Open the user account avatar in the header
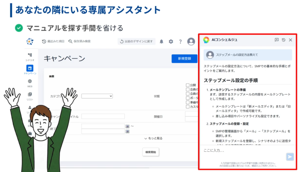The image size is (305, 172). click(x=191, y=41)
